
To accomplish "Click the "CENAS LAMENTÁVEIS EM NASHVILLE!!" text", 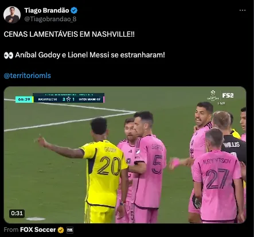I will coord(69,34).
